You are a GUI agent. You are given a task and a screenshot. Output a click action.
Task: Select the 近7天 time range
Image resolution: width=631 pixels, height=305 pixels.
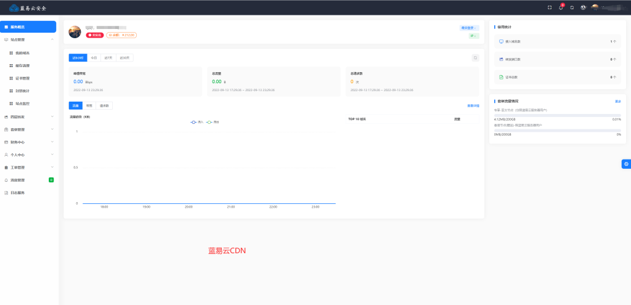click(x=108, y=57)
